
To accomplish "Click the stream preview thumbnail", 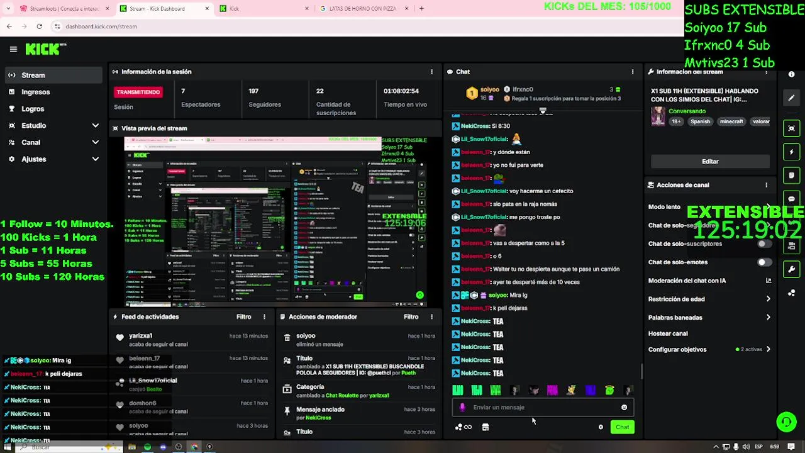I will pyautogui.click(x=275, y=221).
